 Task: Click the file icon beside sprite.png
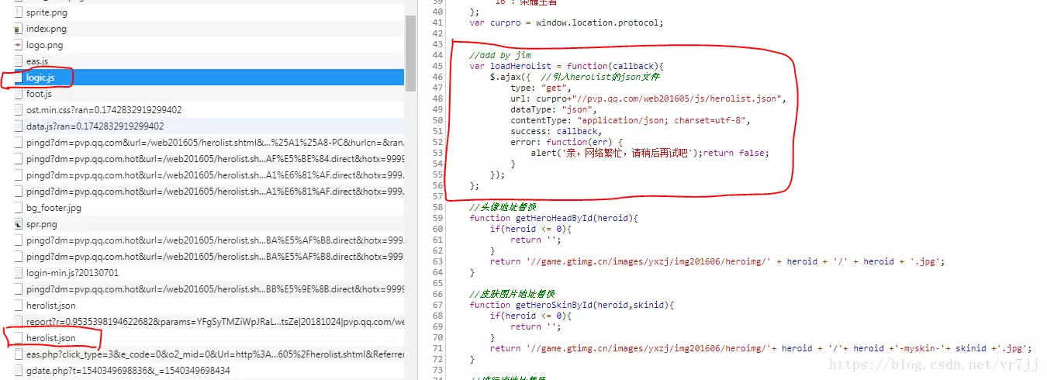(x=19, y=12)
